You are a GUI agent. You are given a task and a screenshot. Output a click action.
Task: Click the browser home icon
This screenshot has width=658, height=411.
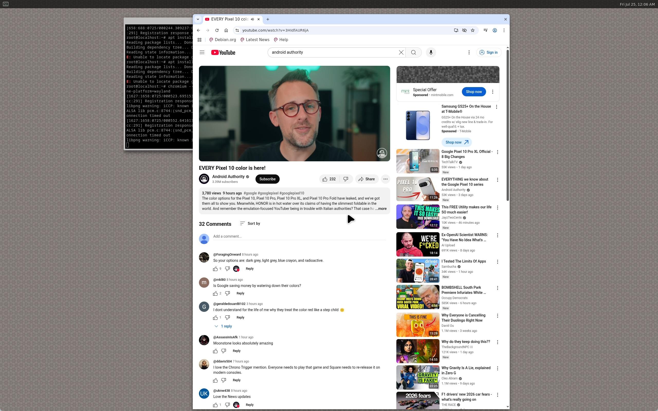[226, 30]
